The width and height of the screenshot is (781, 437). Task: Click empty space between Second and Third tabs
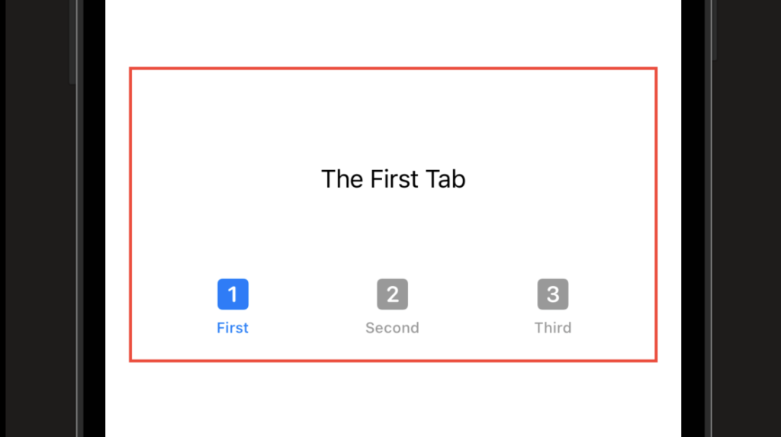pyautogui.click(x=473, y=307)
